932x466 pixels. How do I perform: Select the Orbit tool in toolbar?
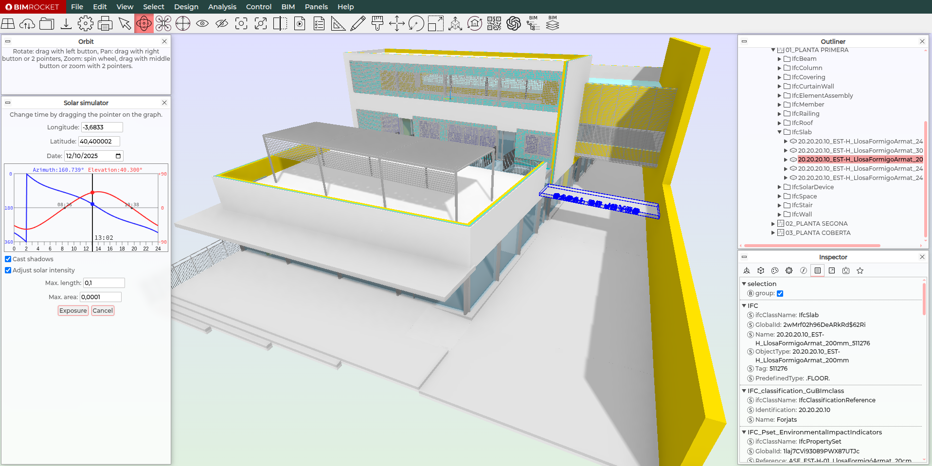(144, 23)
